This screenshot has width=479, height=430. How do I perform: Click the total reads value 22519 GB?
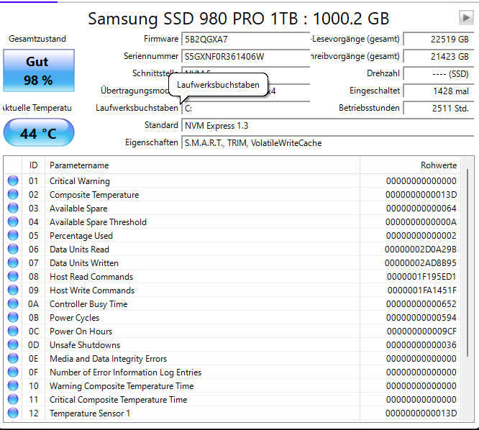[x=439, y=40]
